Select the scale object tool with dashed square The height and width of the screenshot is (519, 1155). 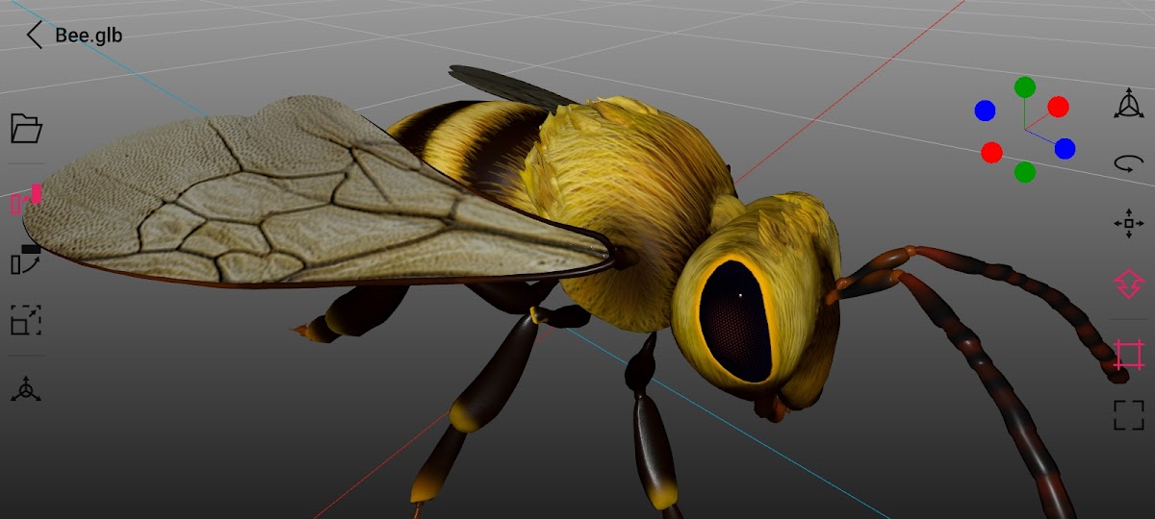coord(26,320)
